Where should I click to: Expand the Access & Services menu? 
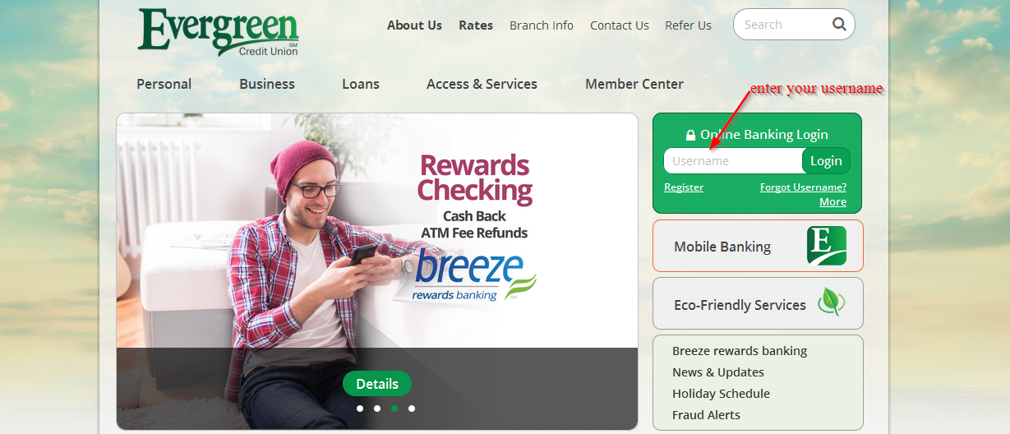coord(482,84)
